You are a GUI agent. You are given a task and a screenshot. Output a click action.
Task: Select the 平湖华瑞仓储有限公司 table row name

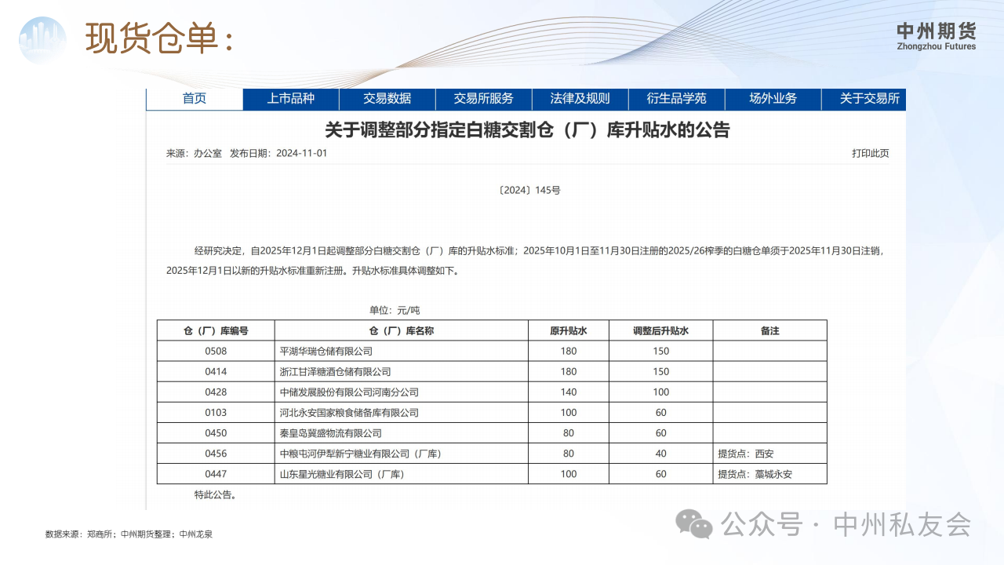point(326,352)
